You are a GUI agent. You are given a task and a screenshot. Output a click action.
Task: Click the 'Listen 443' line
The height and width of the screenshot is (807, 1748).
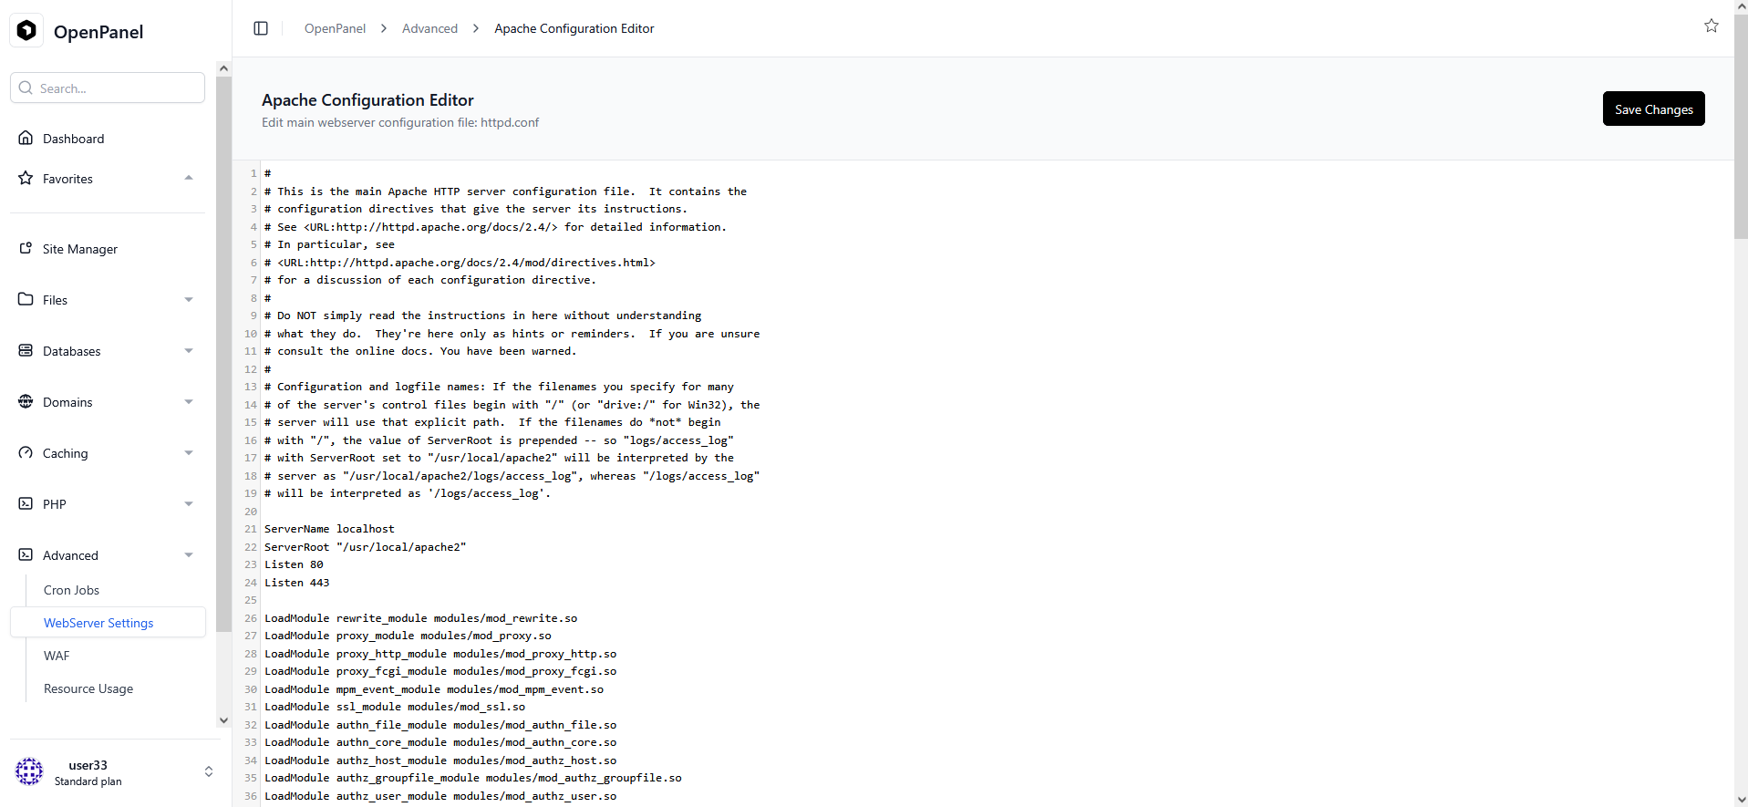[x=297, y=583]
